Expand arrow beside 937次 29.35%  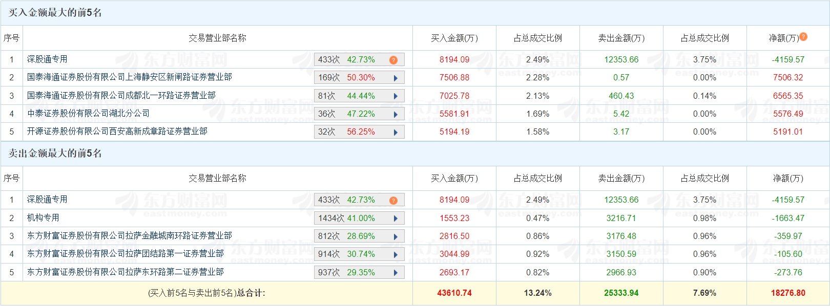pyautogui.click(x=396, y=273)
